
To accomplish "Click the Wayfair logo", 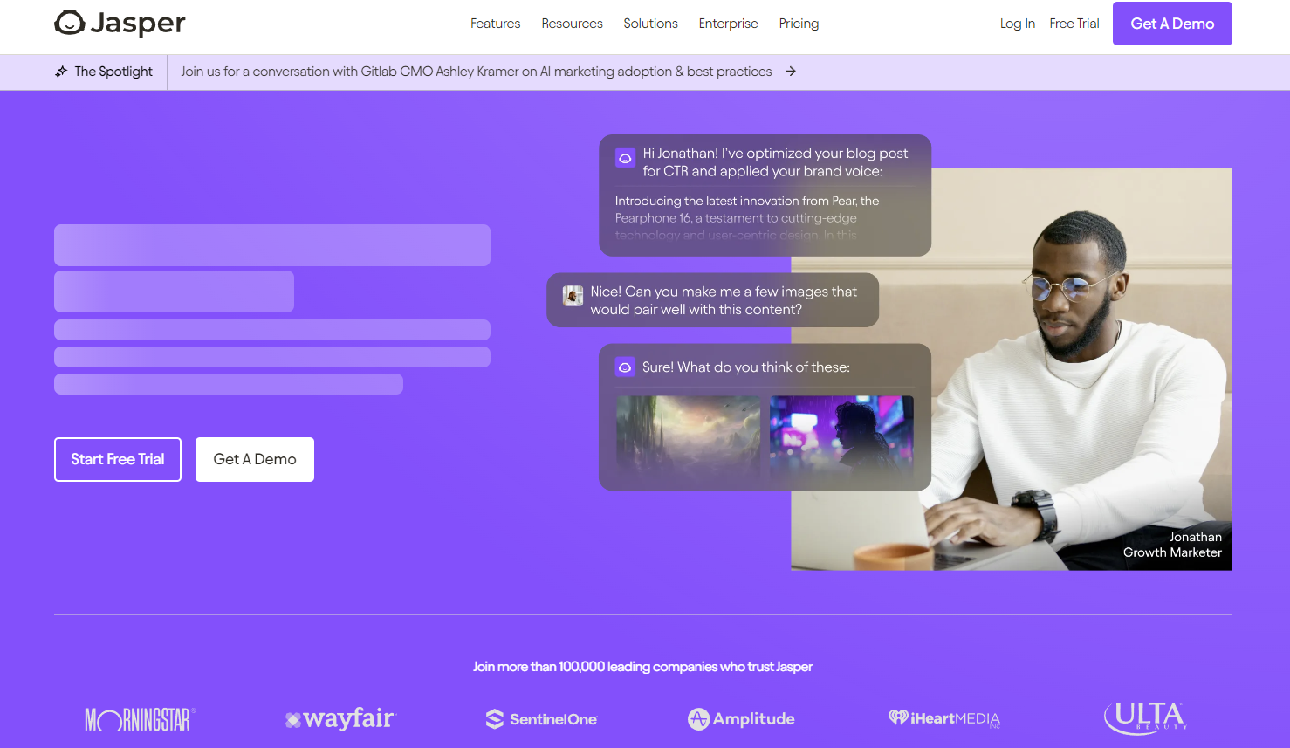I will pos(340,718).
